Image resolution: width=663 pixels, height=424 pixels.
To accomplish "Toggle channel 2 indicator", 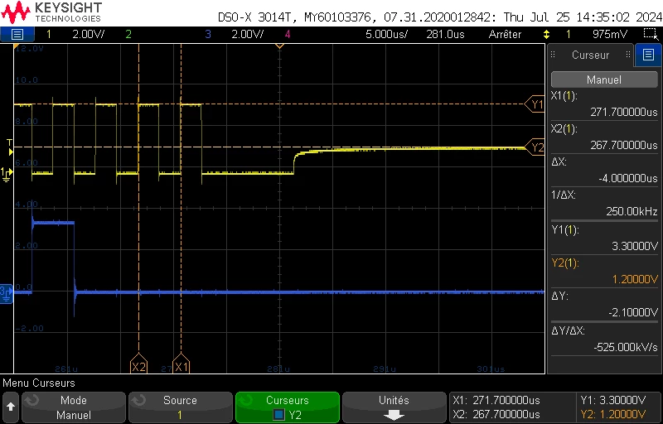I will [x=128, y=34].
